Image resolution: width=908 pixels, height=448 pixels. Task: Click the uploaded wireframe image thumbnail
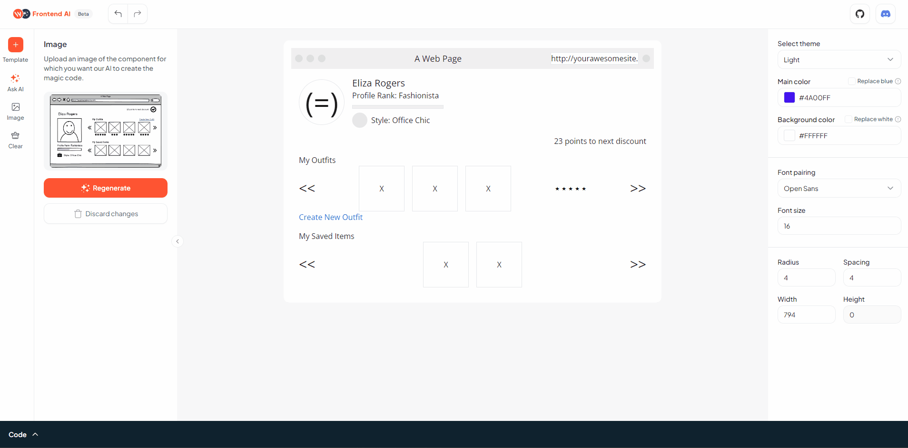tap(106, 131)
